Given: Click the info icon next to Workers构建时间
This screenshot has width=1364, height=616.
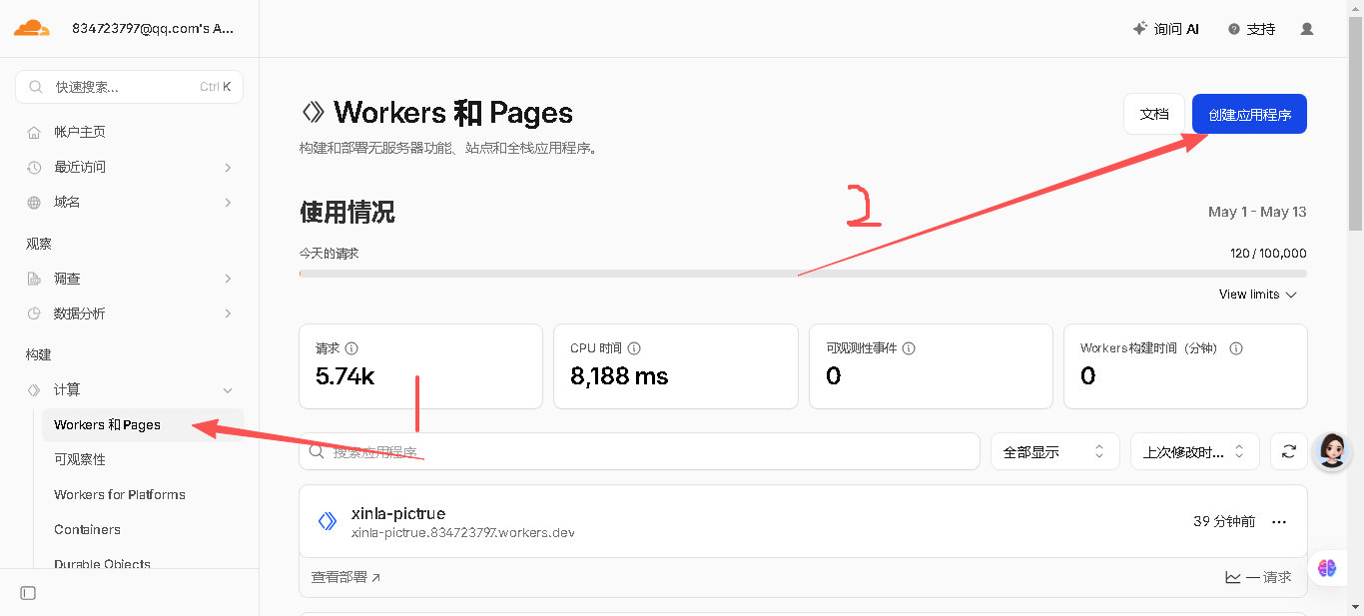Looking at the screenshot, I should pos(1236,348).
